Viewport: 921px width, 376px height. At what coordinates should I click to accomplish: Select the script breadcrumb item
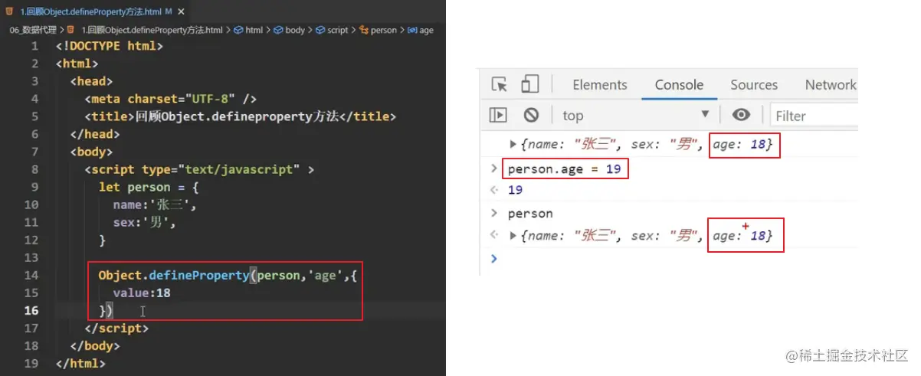point(331,30)
